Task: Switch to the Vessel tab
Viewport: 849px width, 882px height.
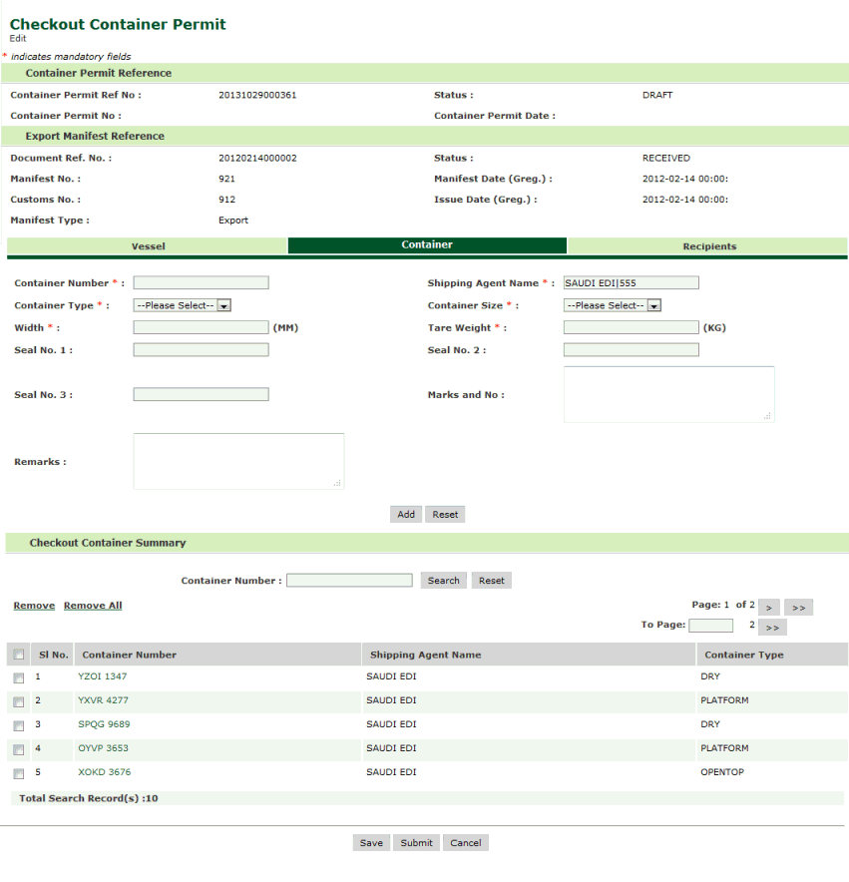Action: (148, 246)
